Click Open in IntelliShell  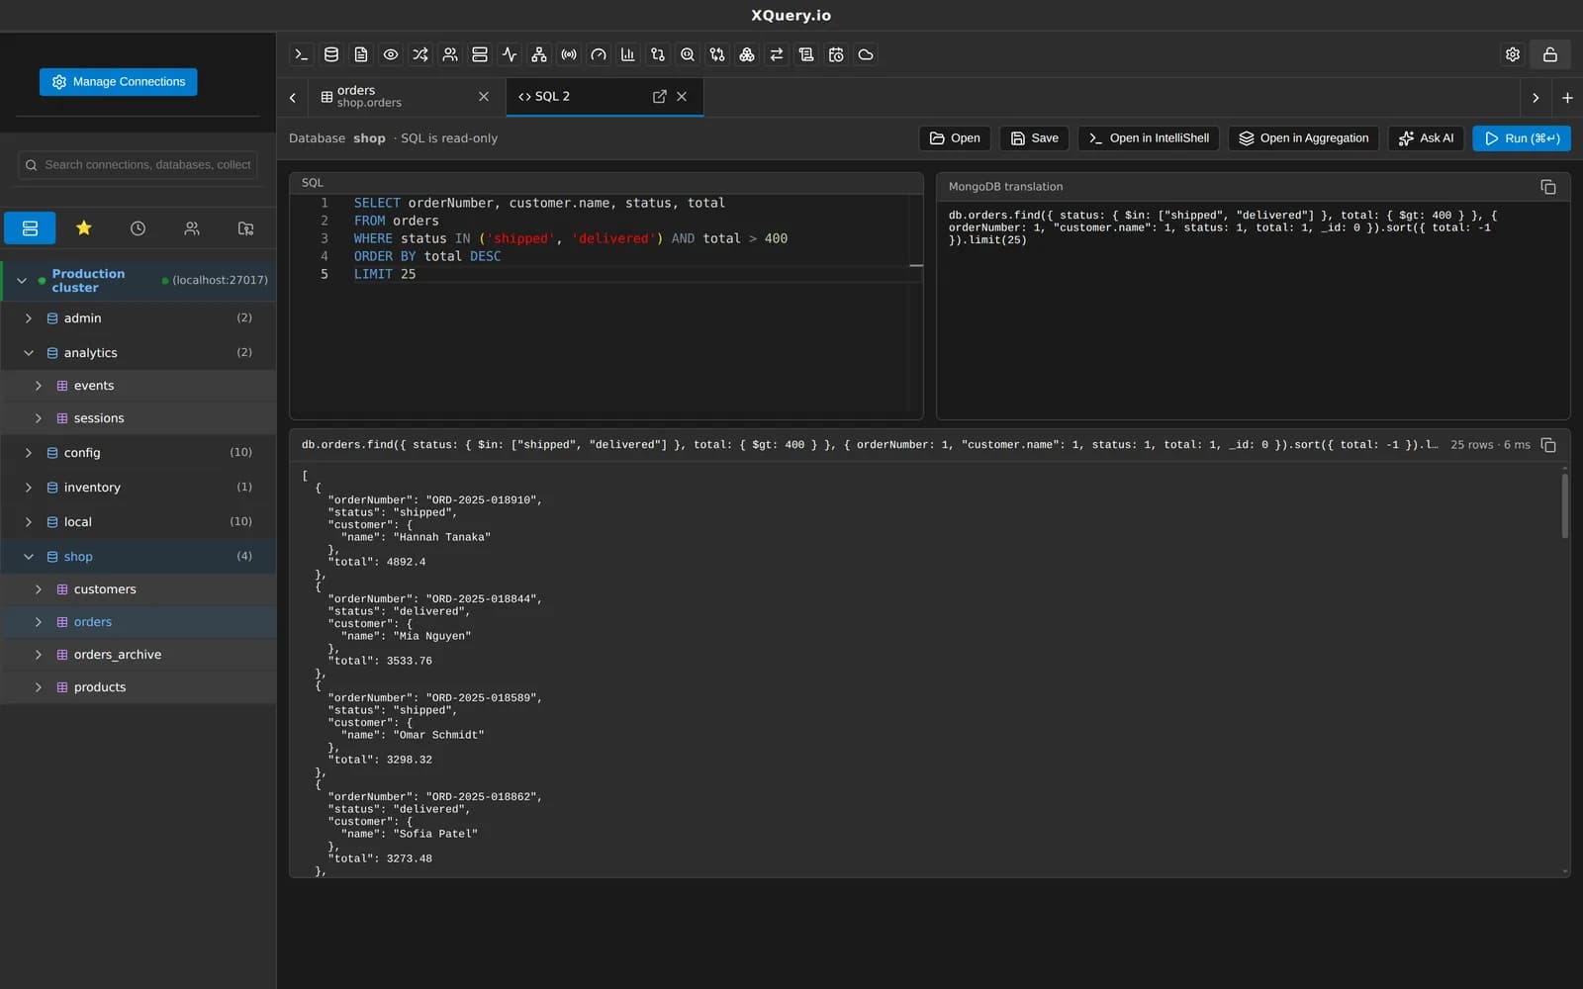(x=1149, y=138)
